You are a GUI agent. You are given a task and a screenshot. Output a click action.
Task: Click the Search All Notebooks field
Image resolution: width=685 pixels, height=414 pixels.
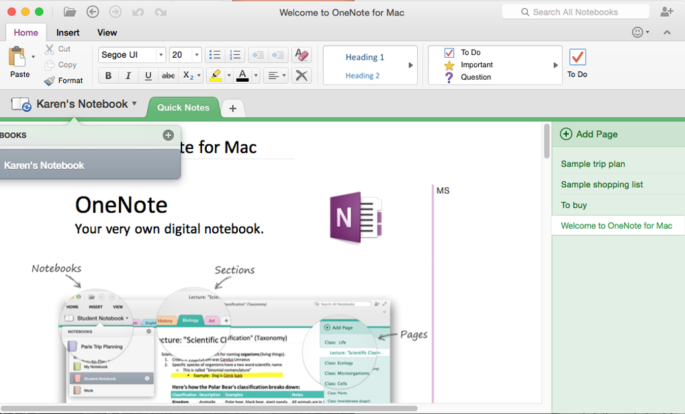(576, 11)
